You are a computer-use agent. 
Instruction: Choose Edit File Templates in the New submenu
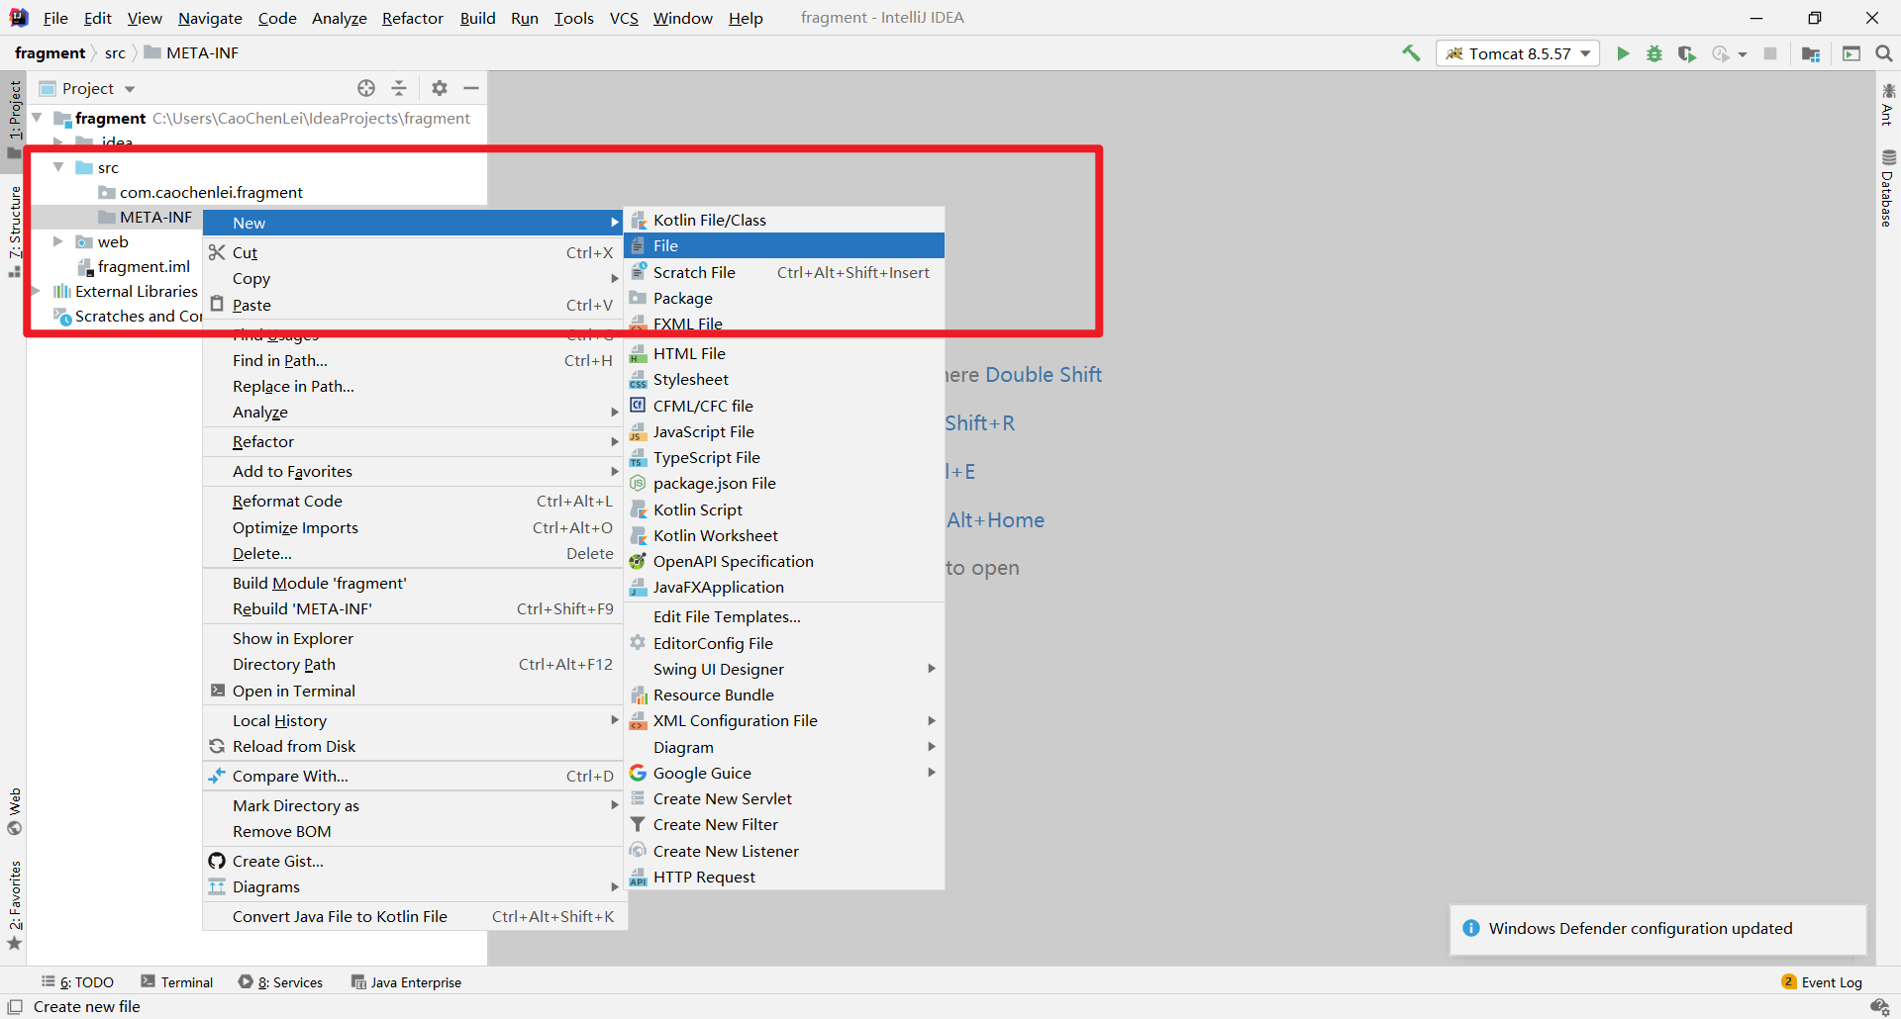coord(783,616)
